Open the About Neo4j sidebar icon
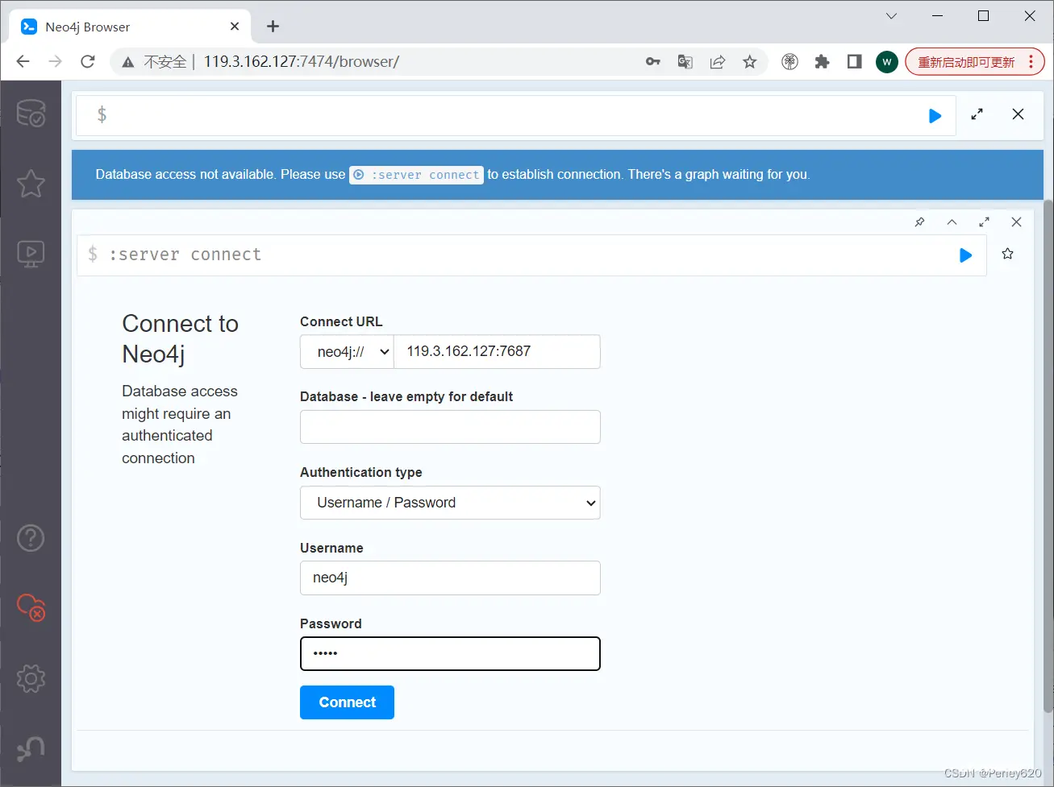1054x787 pixels. tap(31, 748)
